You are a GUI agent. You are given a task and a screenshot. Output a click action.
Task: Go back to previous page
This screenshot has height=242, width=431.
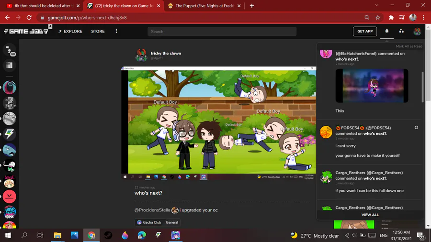(7, 18)
